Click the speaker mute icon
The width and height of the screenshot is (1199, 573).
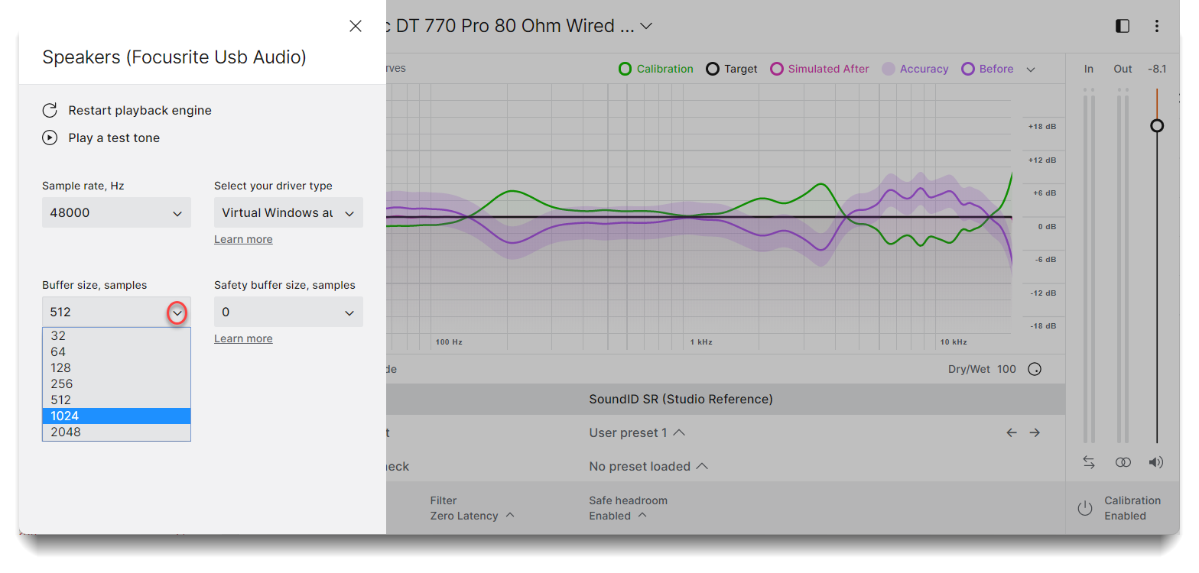pyautogui.click(x=1156, y=462)
